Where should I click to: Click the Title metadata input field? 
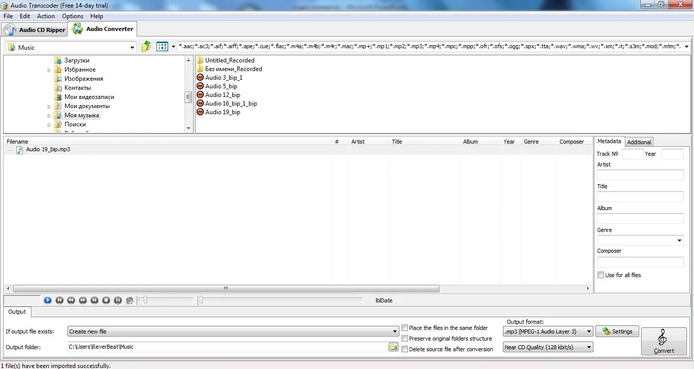[640, 197]
